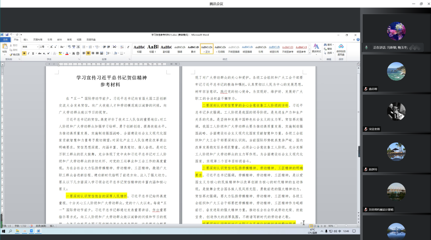Toggle Italic formatting
The width and height of the screenshot is (431, 240).
[29, 53]
